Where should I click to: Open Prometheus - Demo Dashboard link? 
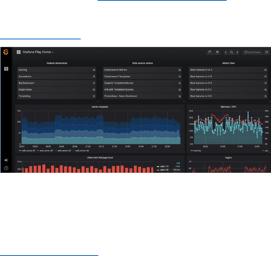point(120,96)
